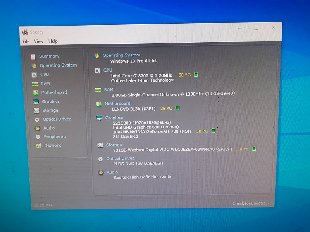
Task: Click the Motherboard 26 °C temperature reading
Action: [166, 109]
